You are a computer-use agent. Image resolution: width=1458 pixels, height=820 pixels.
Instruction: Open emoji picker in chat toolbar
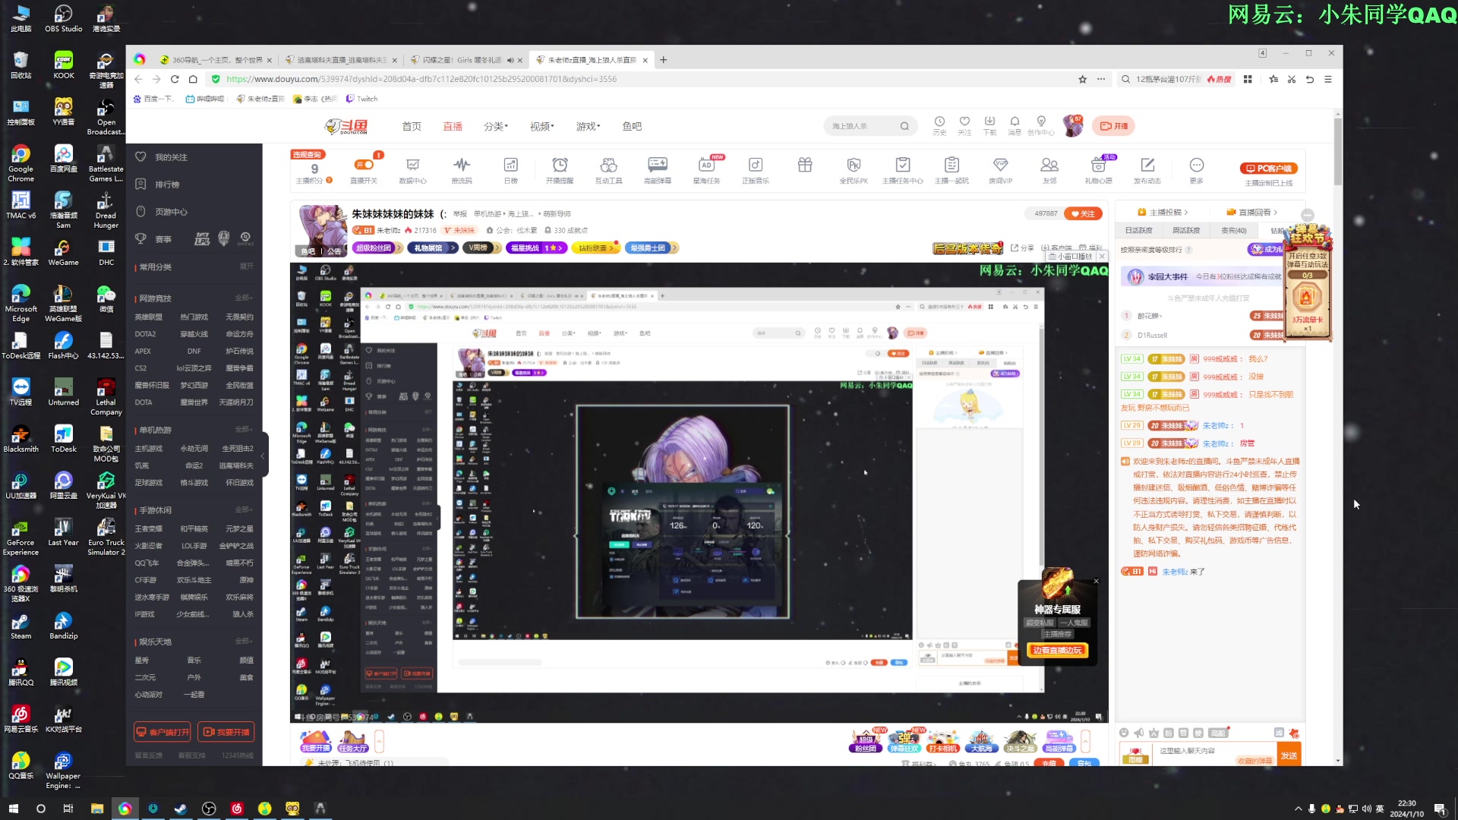click(x=1124, y=733)
